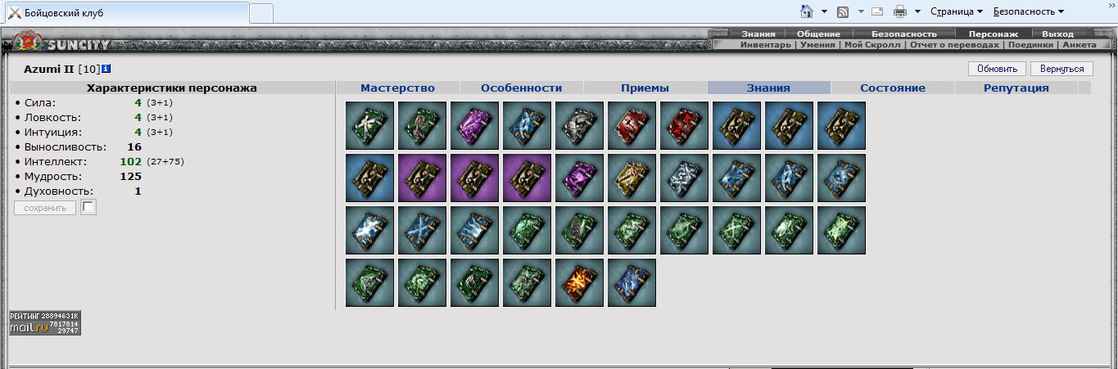Click the Вернуться button

click(x=1061, y=69)
